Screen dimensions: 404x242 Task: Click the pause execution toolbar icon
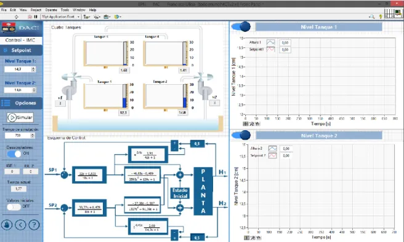tap(36, 17)
